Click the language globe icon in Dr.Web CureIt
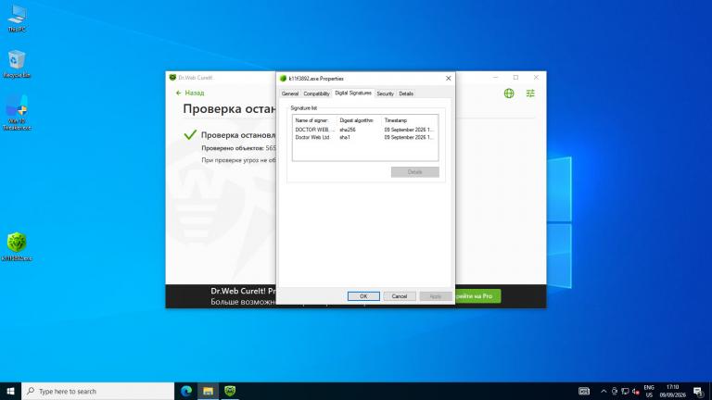Viewport: 712px width, 400px height. pos(509,94)
